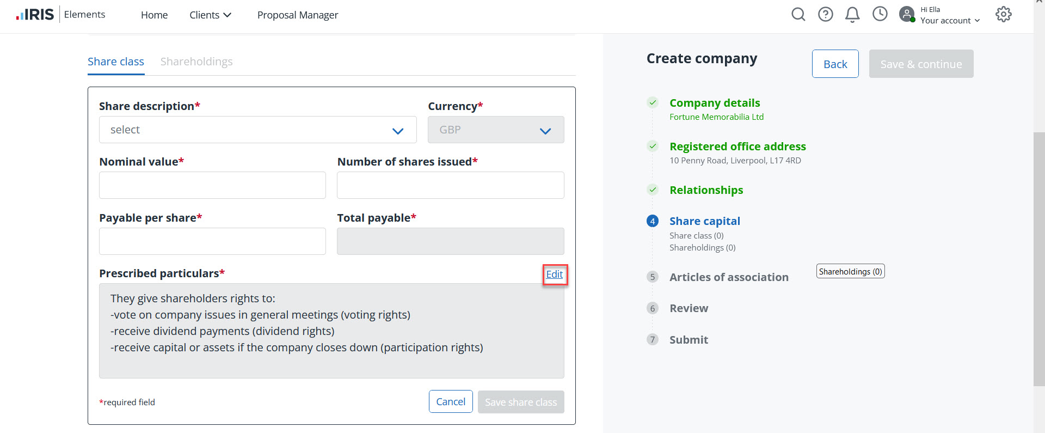
Task: Click the Back button
Action: 835,64
